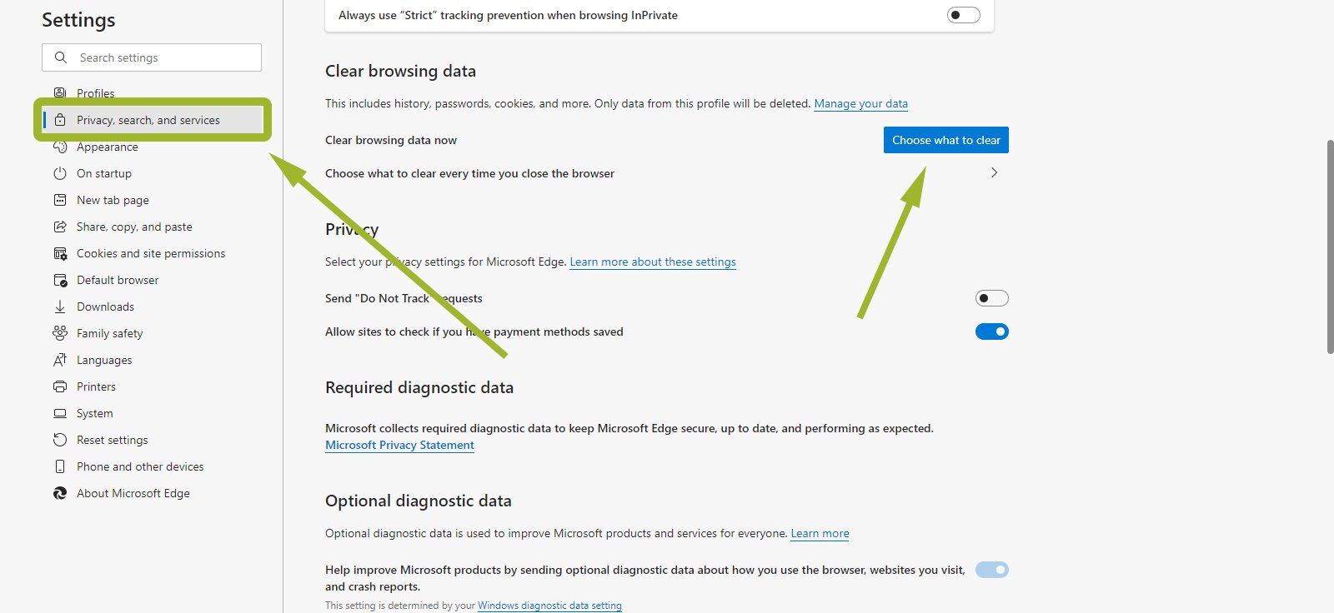Expand clear-on-close options chevron
Screen dimensions: 1334x613
pos(994,173)
